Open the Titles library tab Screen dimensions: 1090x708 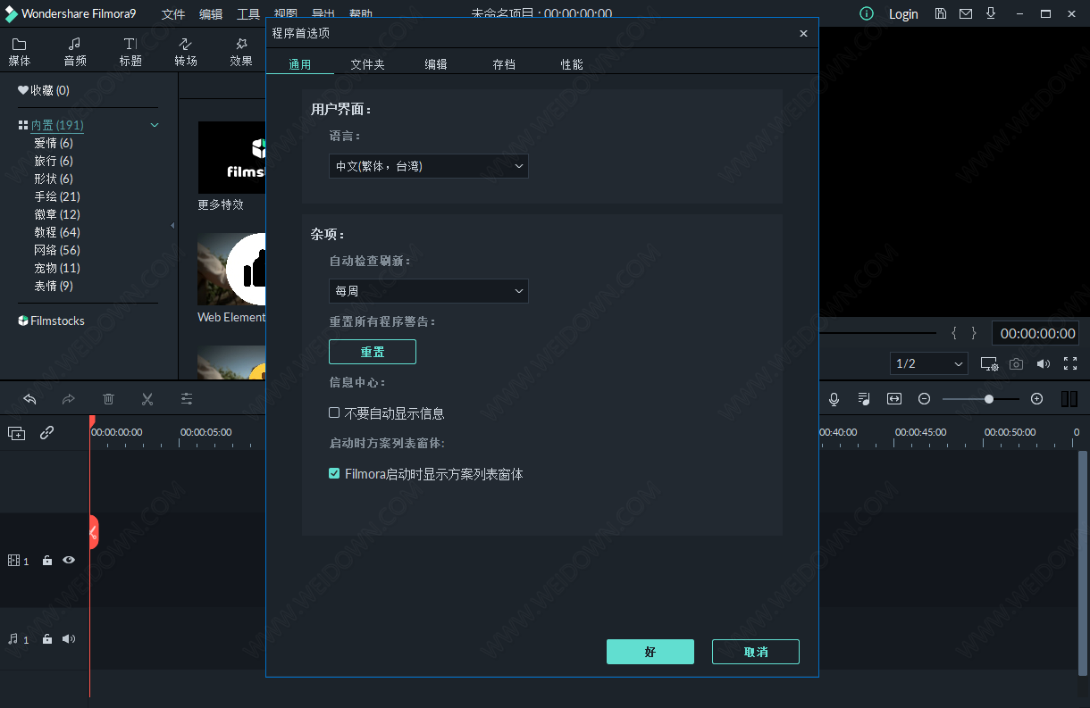(130, 52)
